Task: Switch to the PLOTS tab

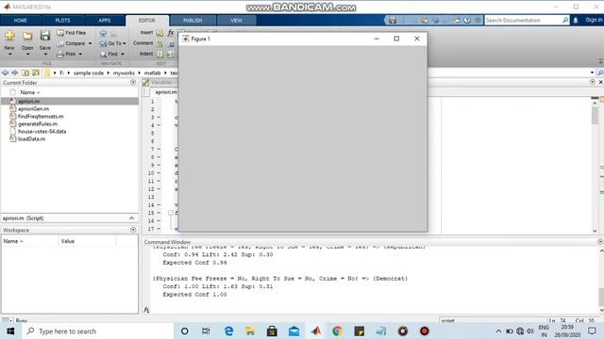Action: point(62,21)
